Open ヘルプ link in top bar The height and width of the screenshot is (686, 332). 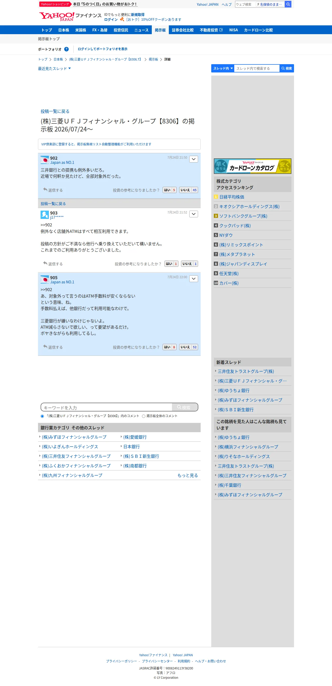point(227,4)
